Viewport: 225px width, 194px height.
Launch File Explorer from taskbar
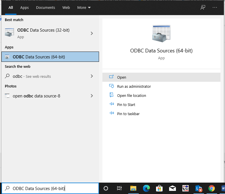click(x=133, y=188)
